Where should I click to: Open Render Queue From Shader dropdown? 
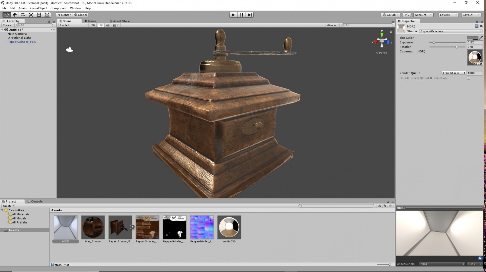coord(454,73)
